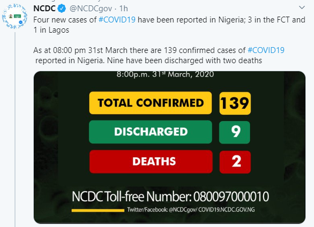Open the 1h tweet timestamp
Screen dimensions: 314x227
(124, 9)
